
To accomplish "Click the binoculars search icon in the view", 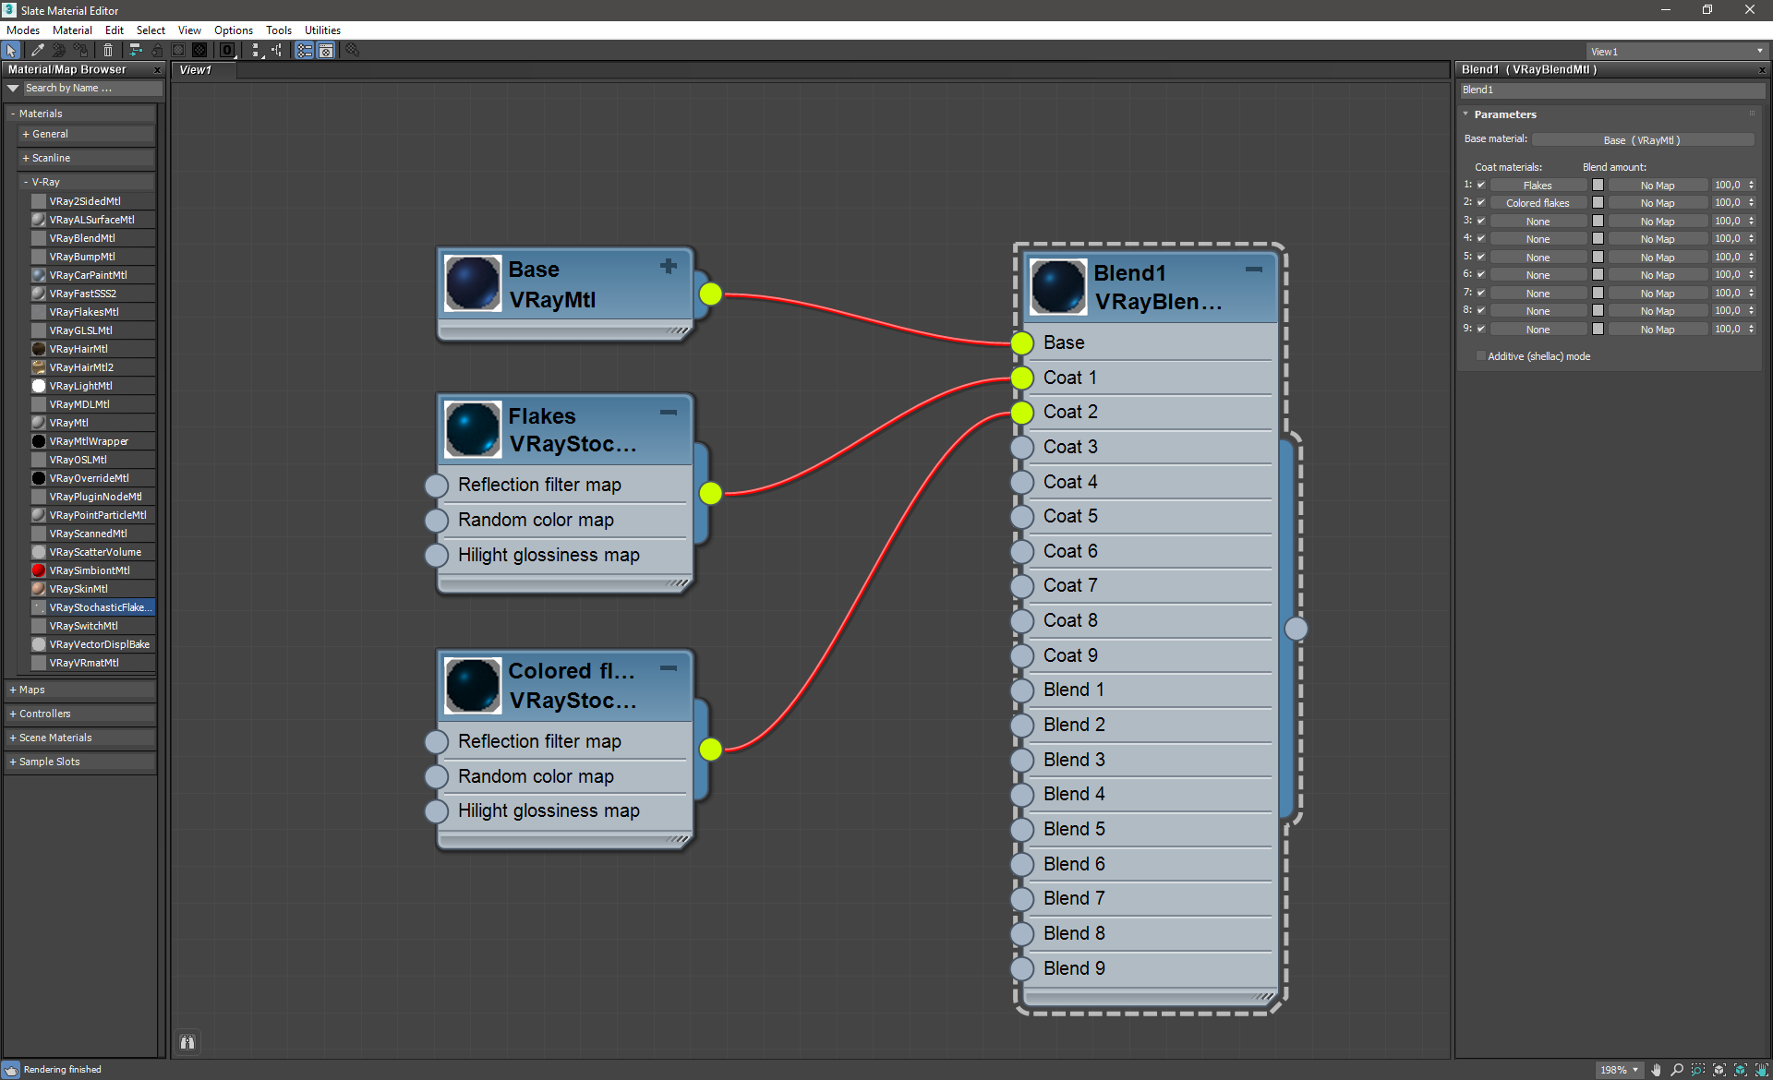I will 187,1042.
